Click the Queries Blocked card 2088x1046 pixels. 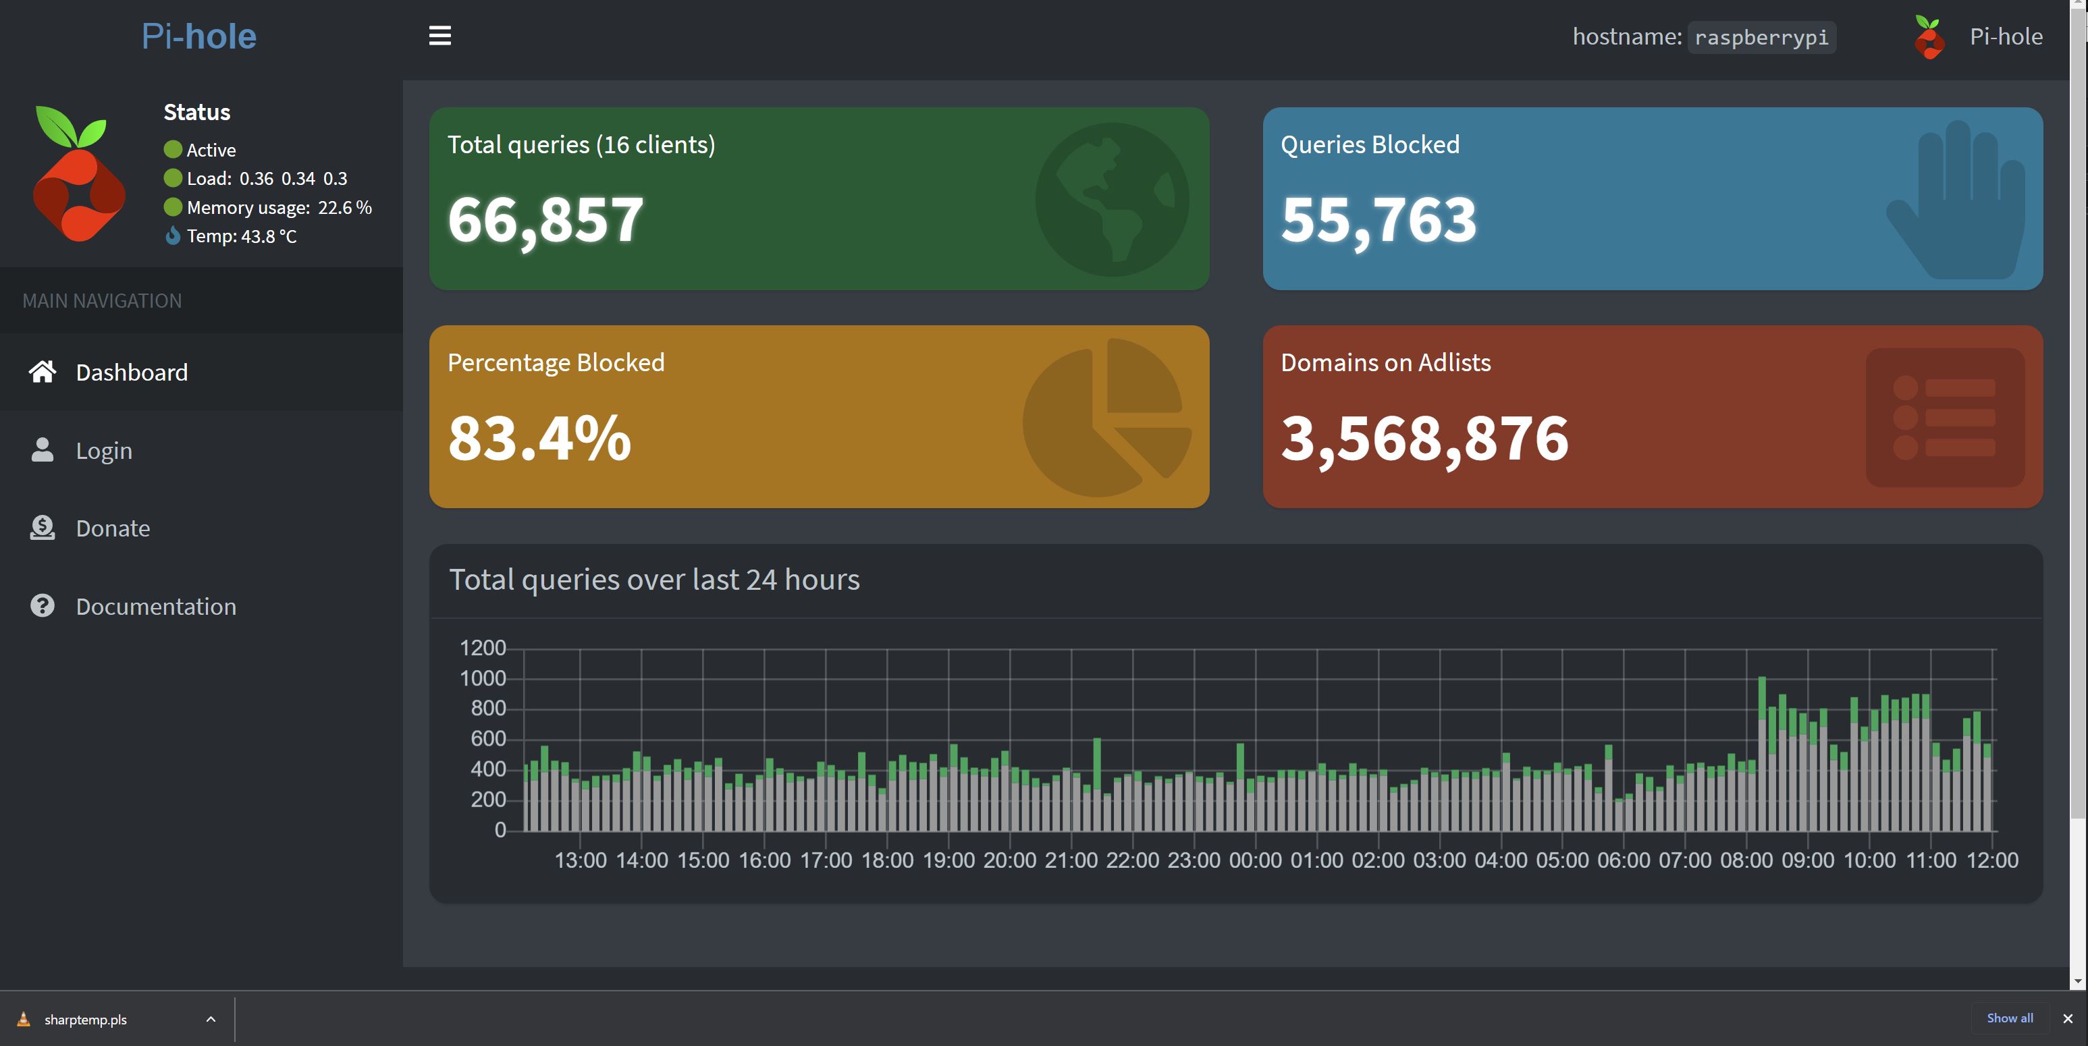1652,198
